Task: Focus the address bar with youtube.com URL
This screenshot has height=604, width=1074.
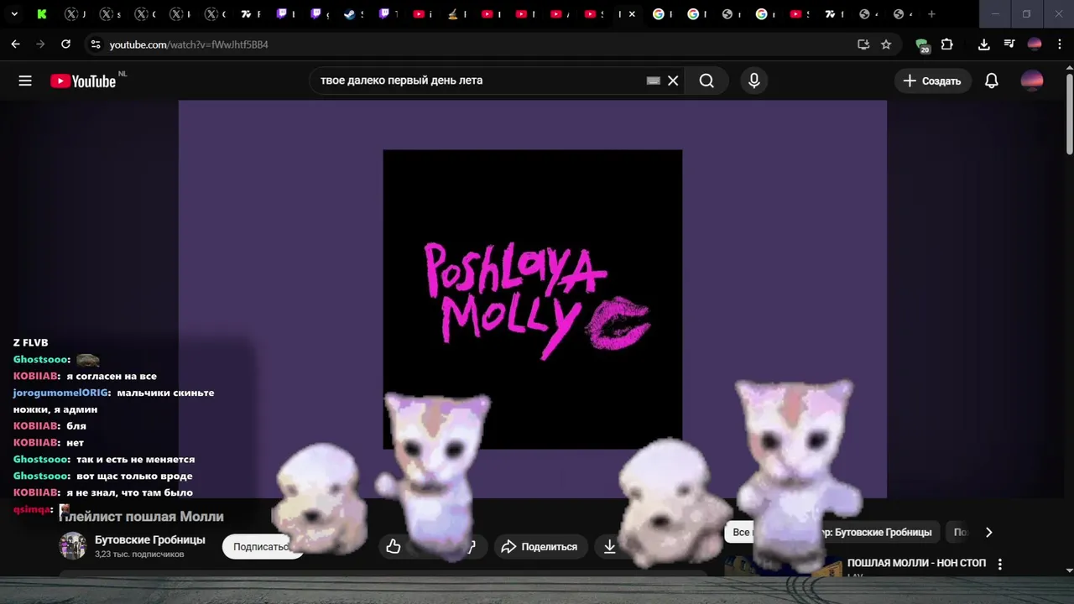Action: point(470,44)
